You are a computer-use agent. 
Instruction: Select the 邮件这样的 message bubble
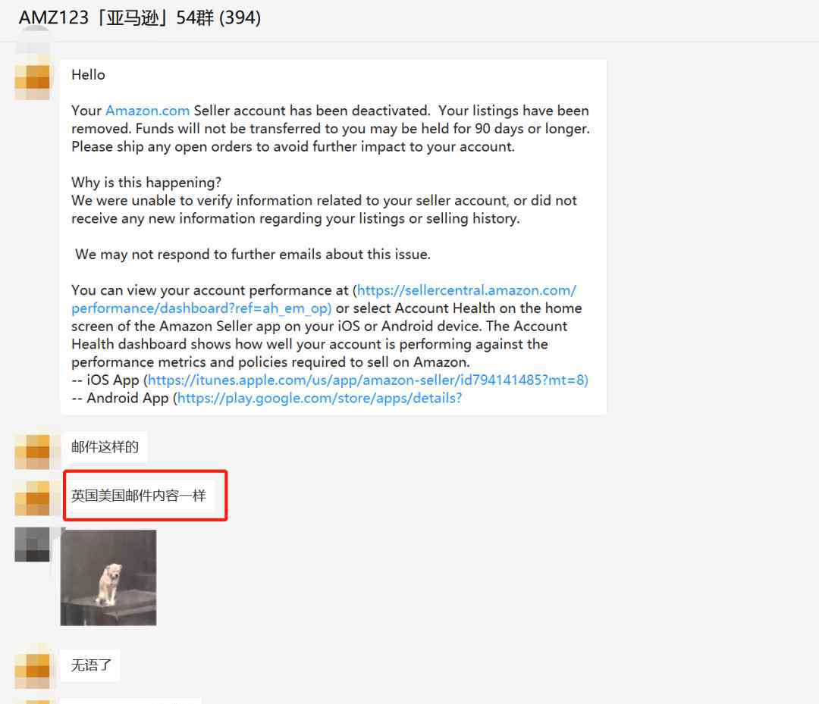(105, 446)
